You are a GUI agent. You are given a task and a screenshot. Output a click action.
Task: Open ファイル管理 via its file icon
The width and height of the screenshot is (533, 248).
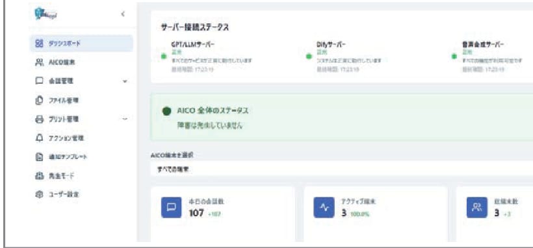(x=40, y=101)
